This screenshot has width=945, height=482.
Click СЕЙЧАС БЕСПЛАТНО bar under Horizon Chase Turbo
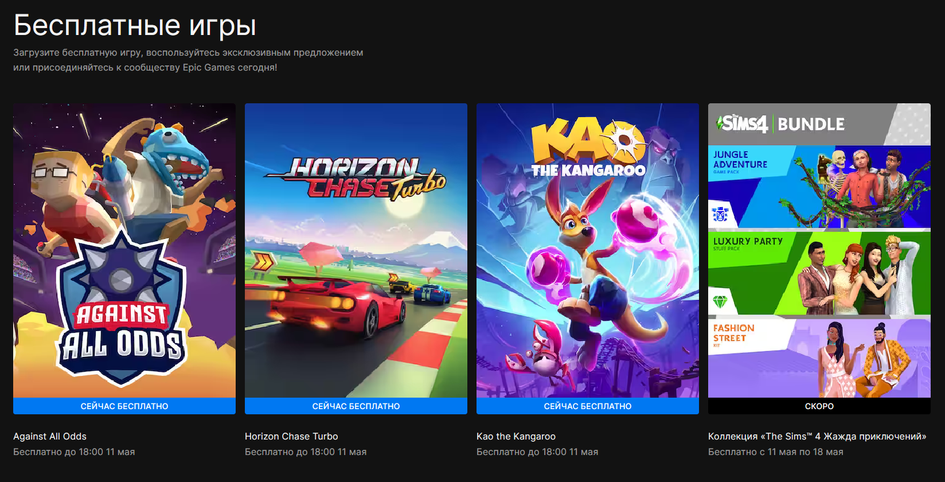tap(356, 406)
